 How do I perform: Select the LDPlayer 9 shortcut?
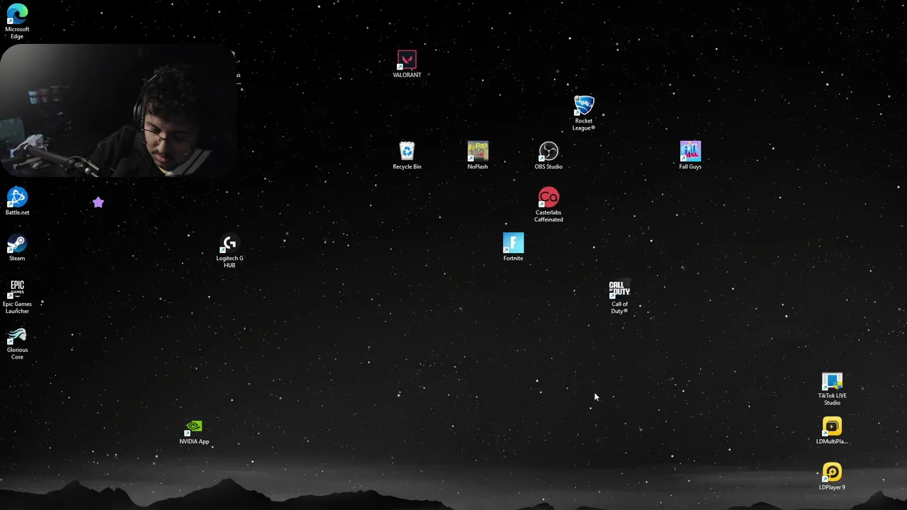pos(832,477)
